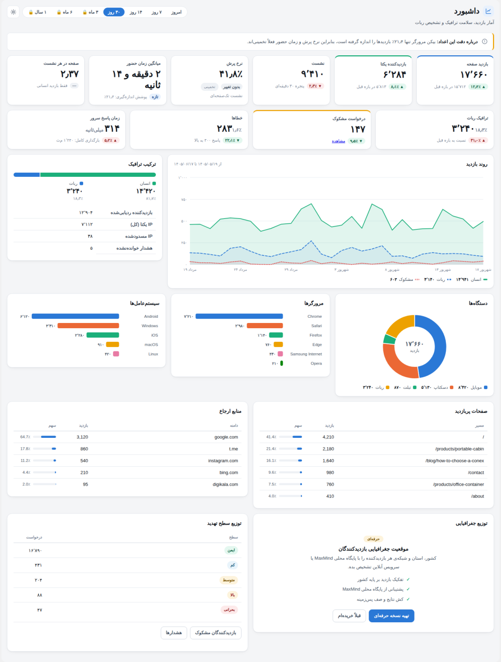Screen dimensions: 501x662
Task: Click the «/products/portable-cabin» page row
Action: 373,449
